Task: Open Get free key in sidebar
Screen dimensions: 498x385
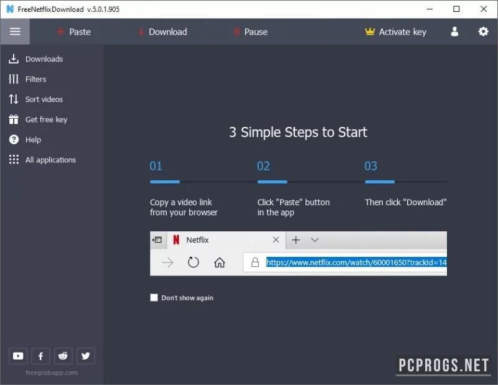Action: 38,119
